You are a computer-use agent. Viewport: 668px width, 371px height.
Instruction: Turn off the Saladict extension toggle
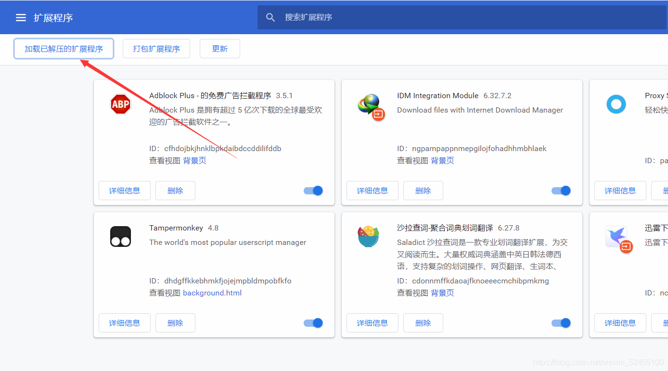pos(561,323)
